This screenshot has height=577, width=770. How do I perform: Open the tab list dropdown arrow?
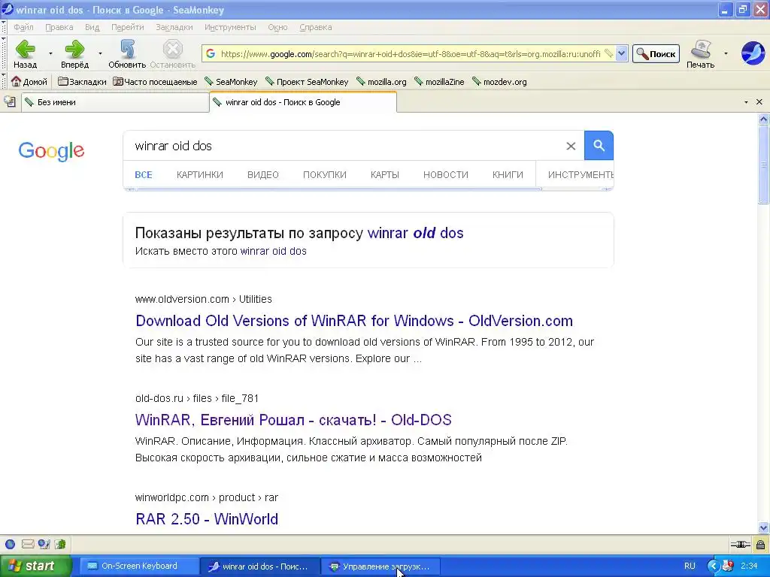(x=747, y=102)
